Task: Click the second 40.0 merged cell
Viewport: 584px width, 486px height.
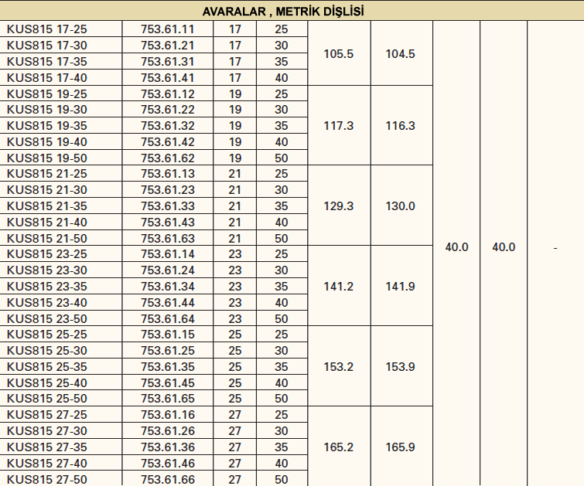Action: [504, 247]
